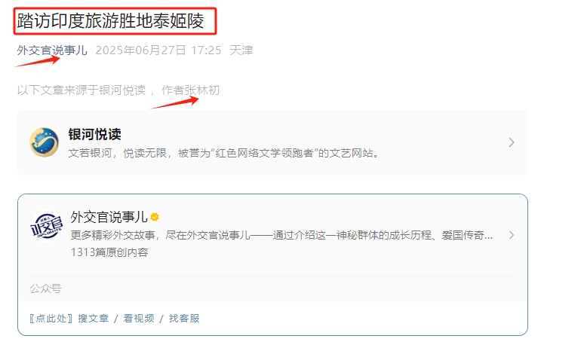View the 1313篇原创内容 count
The height and width of the screenshot is (348, 587).
pos(109,252)
